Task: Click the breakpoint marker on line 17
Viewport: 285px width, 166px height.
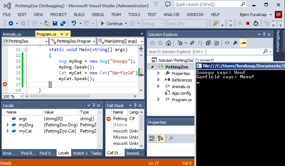Action: click(x=5, y=84)
